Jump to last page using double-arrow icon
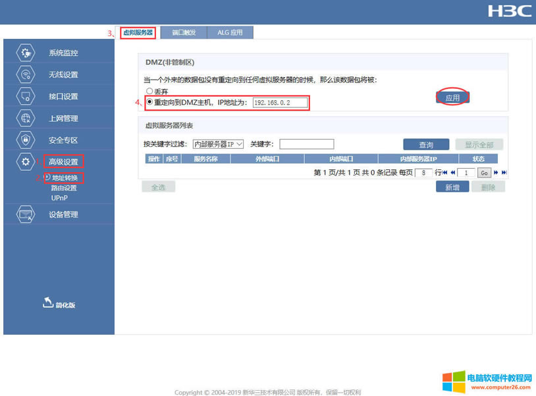 [502, 172]
